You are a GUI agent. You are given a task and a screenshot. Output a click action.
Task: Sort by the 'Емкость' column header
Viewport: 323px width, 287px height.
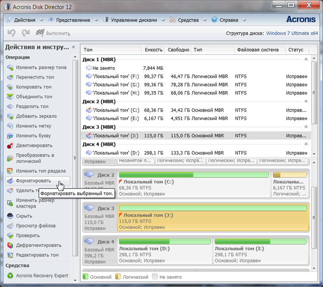tap(153, 50)
